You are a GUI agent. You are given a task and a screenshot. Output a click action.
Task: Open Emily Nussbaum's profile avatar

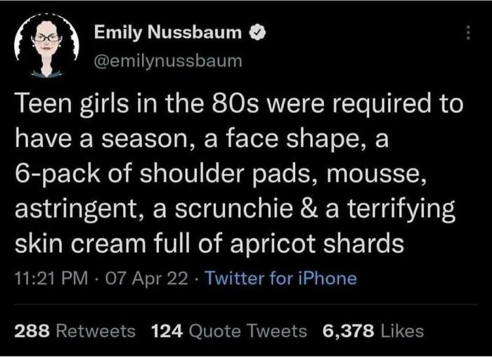point(46,45)
